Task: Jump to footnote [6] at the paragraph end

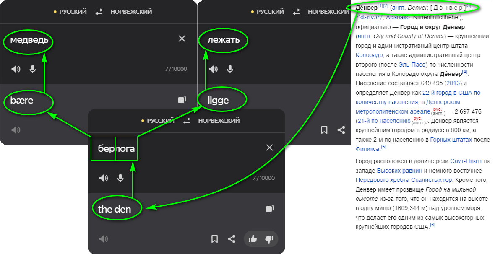Action: [432, 225]
